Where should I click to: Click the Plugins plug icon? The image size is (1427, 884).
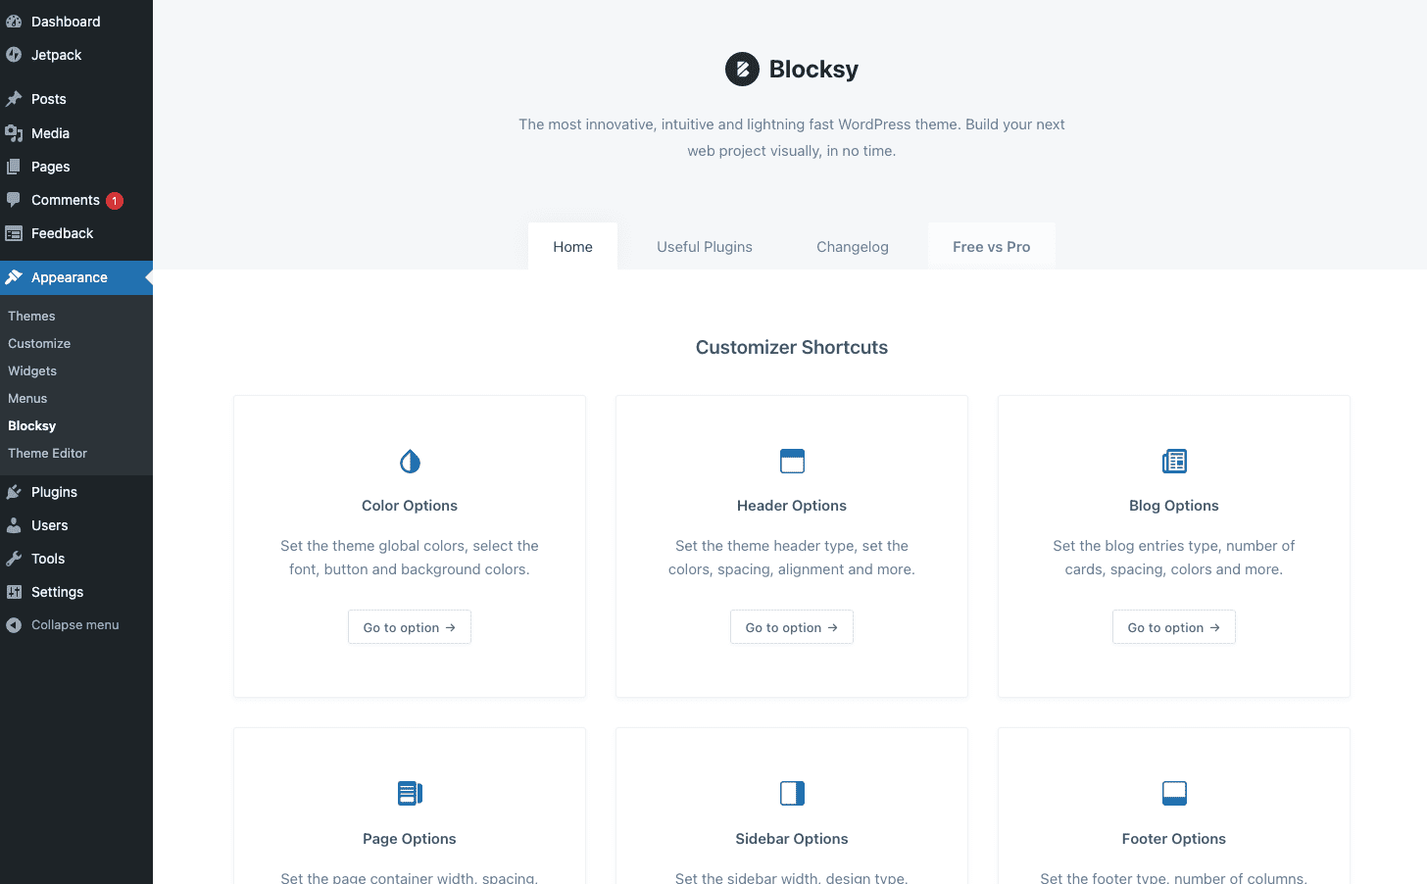14,492
